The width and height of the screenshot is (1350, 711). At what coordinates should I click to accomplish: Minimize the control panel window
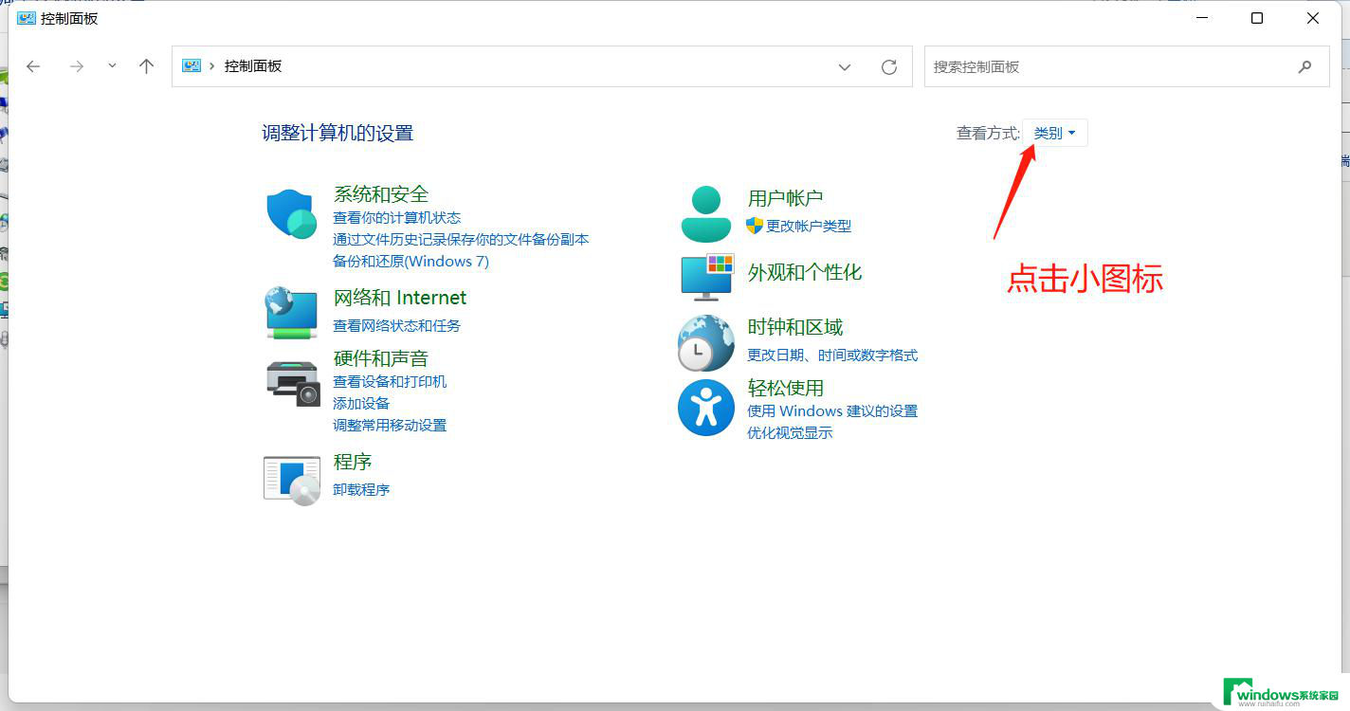(x=1201, y=18)
